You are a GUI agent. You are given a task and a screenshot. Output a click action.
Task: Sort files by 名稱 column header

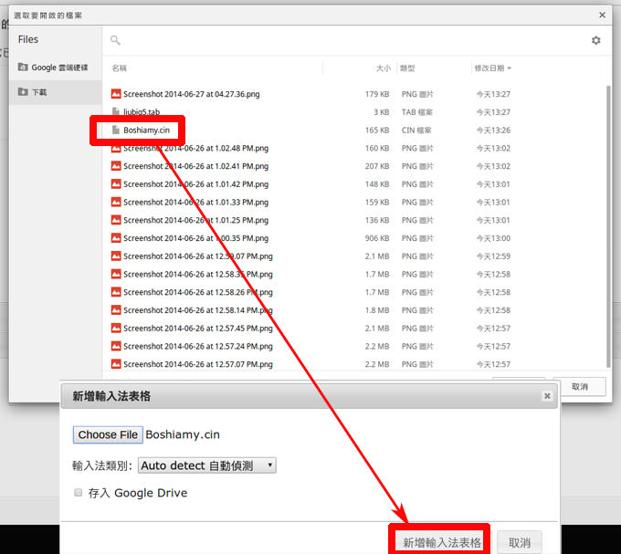click(x=120, y=68)
